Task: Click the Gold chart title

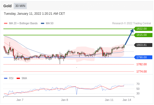Action: pyautogui.click(x=8, y=6)
